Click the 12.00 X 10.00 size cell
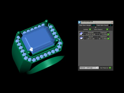124x93 pixels. pyautogui.click(x=90, y=34)
